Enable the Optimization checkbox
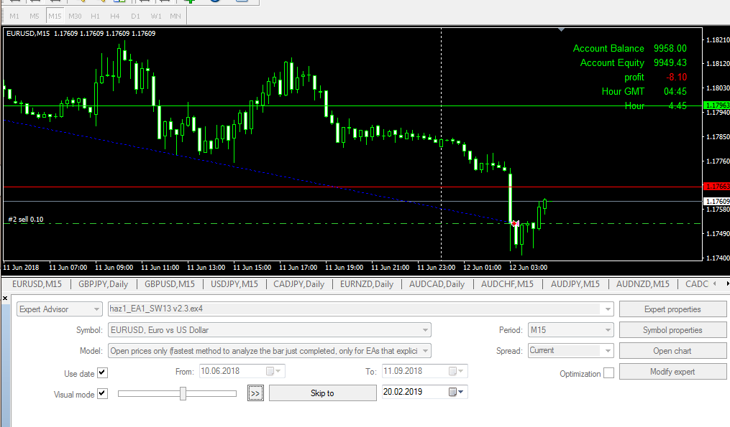 click(x=608, y=373)
